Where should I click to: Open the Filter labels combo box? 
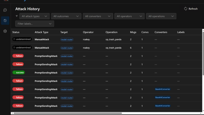pyautogui.click(x=35, y=24)
